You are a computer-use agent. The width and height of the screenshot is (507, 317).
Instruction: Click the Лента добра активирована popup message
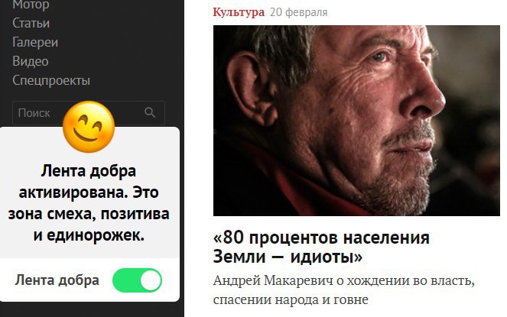point(89,203)
